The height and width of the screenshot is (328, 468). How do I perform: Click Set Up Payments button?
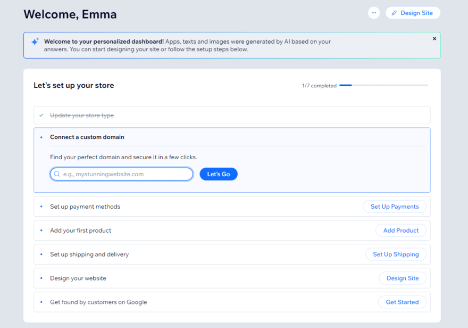pos(395,207)
